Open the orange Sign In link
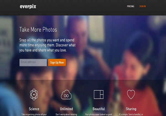Viewport: 166px width, 116px height. point(142,6)
